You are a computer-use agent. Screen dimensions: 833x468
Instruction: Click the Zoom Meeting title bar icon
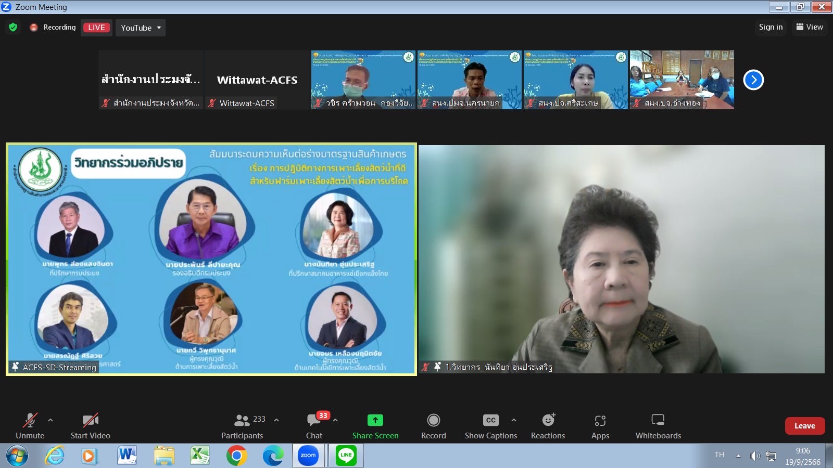pos(6,7)
